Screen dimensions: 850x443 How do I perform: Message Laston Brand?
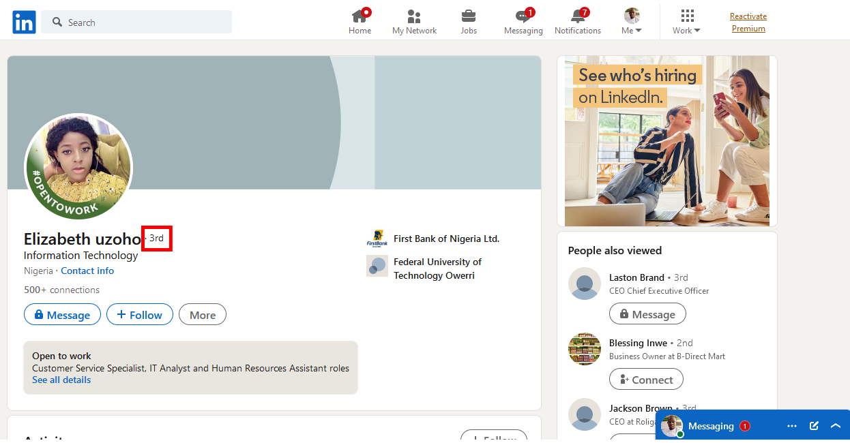tap(647, 314)
